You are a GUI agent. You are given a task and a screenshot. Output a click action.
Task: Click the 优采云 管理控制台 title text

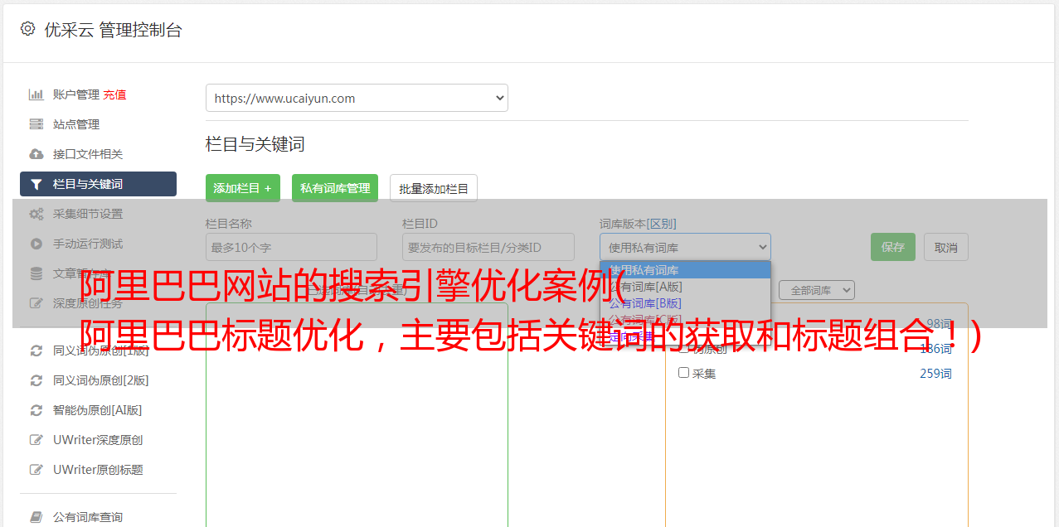[x=113, y=30]
